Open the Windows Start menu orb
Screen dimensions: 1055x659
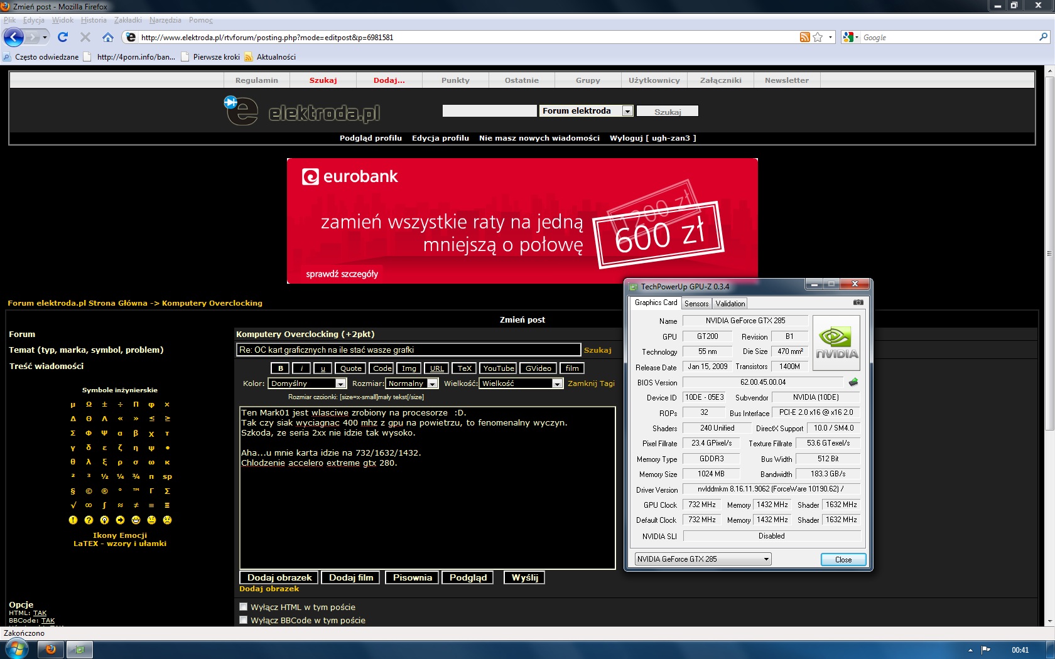pos(16,649)
